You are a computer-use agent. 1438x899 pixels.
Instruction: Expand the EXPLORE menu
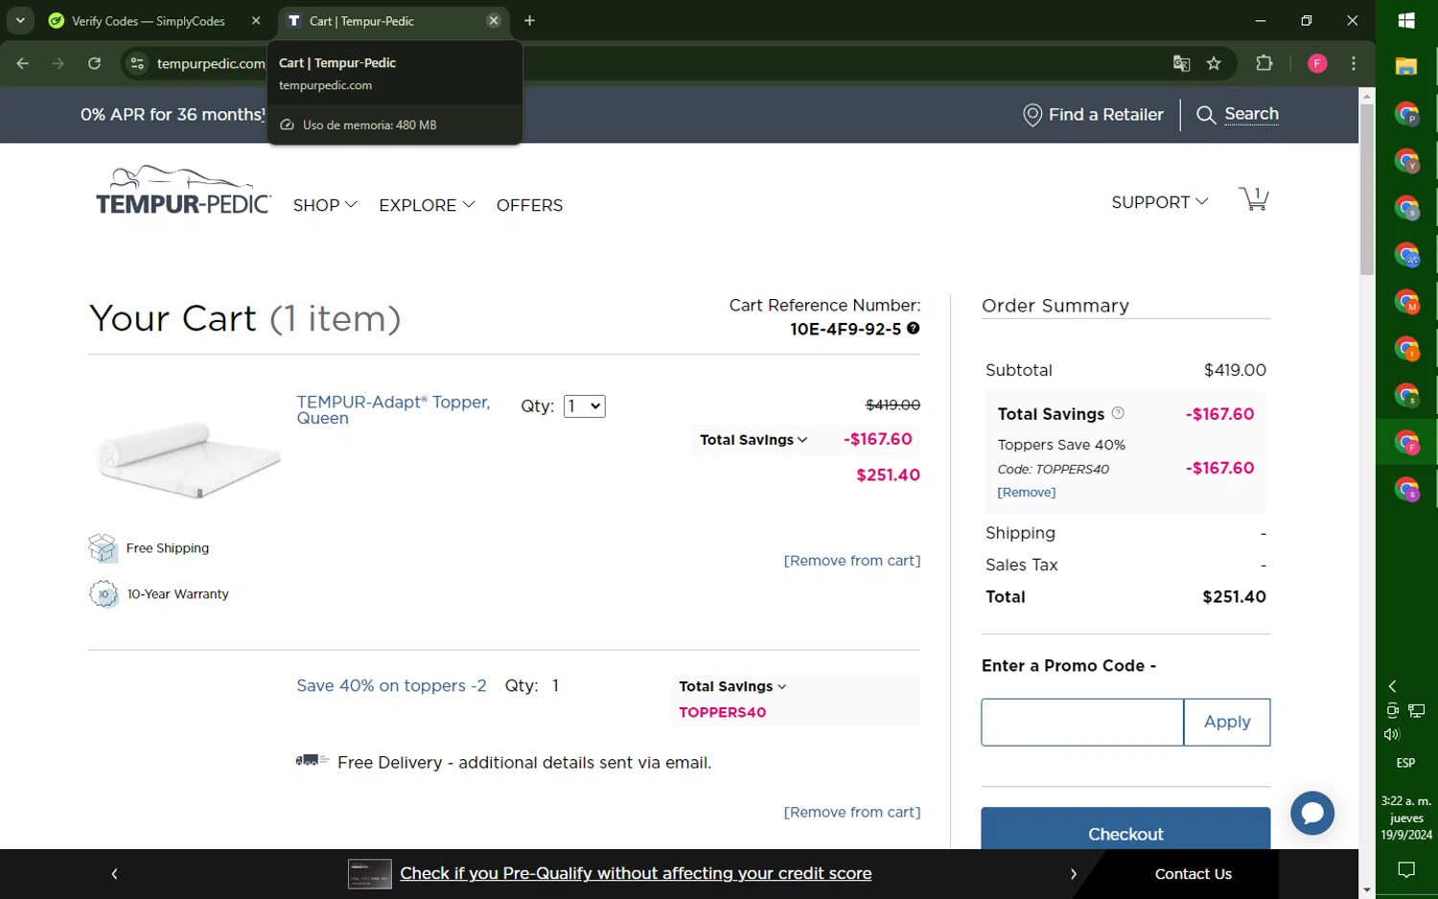pos(427,205)
